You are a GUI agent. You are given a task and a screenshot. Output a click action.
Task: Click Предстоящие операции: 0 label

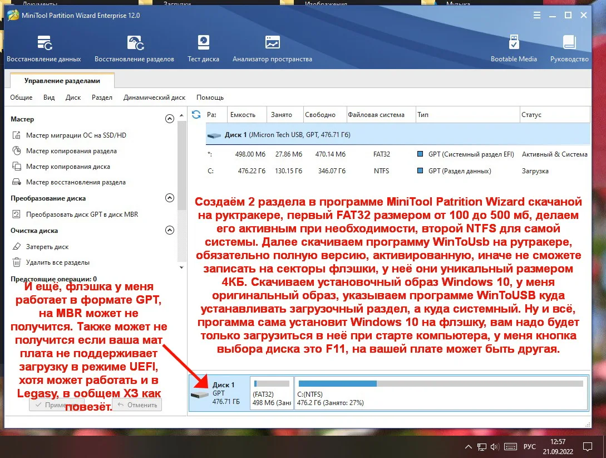click(54, 279)
